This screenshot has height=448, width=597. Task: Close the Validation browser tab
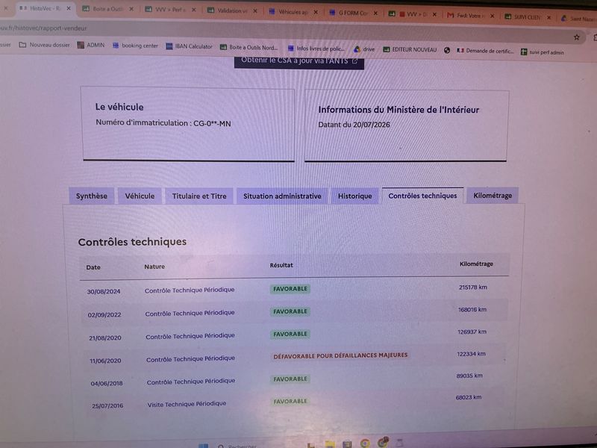pyautogui.click(x=255, y=11)
